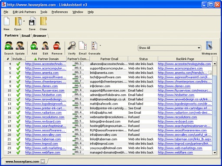The width and height of the screenshot is (222, 166).
Task: Close the project via Close icon
Action: (x=43, y=23)
